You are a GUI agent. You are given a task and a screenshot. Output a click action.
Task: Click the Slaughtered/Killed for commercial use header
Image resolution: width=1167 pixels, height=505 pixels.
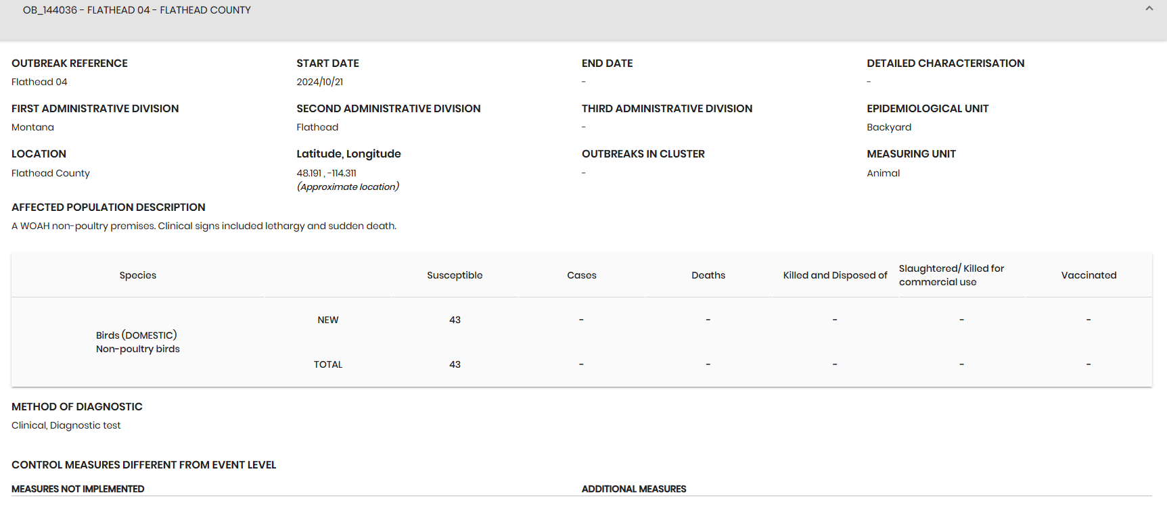pos(951,275)
